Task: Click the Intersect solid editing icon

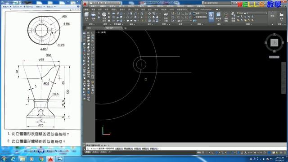Action: pyautogui.click(x=113, y=21)
